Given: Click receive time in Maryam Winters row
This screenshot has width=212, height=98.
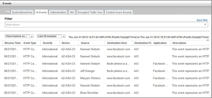Looking at the screenshot, I should [11, 78].
